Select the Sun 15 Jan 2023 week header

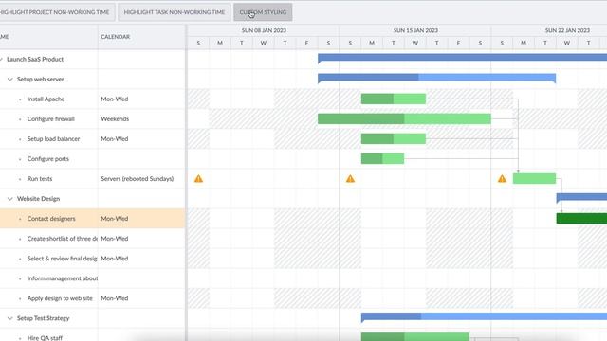415,30
